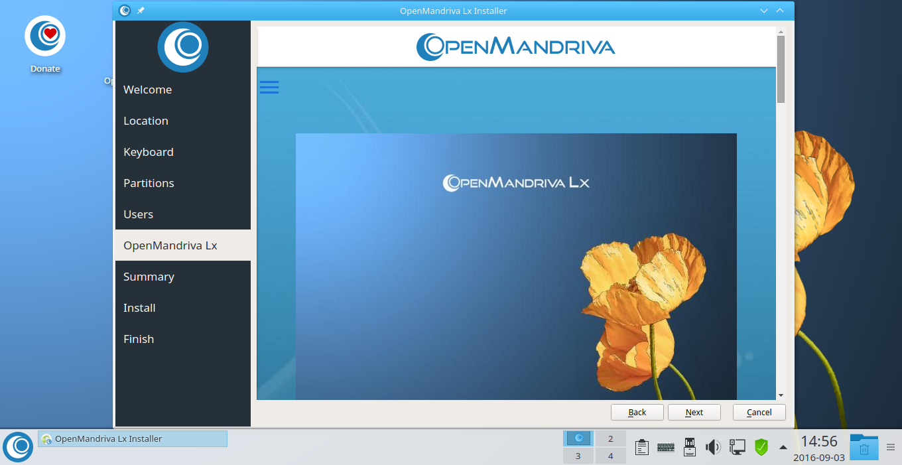Maximize the installer window
The width and height of the screenshot is (902, 465).
pos(780,11)
